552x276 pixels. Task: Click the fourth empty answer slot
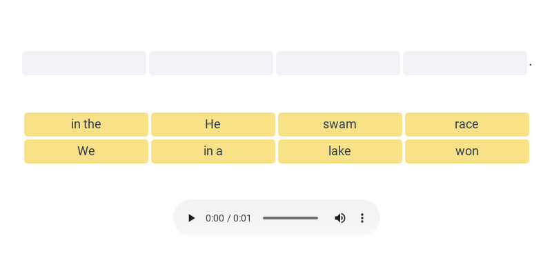click(x=465, y=63)
